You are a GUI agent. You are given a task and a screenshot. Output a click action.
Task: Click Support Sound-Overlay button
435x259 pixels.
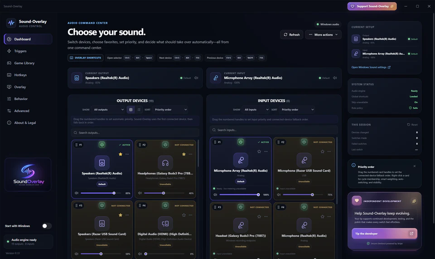(372, 6)
